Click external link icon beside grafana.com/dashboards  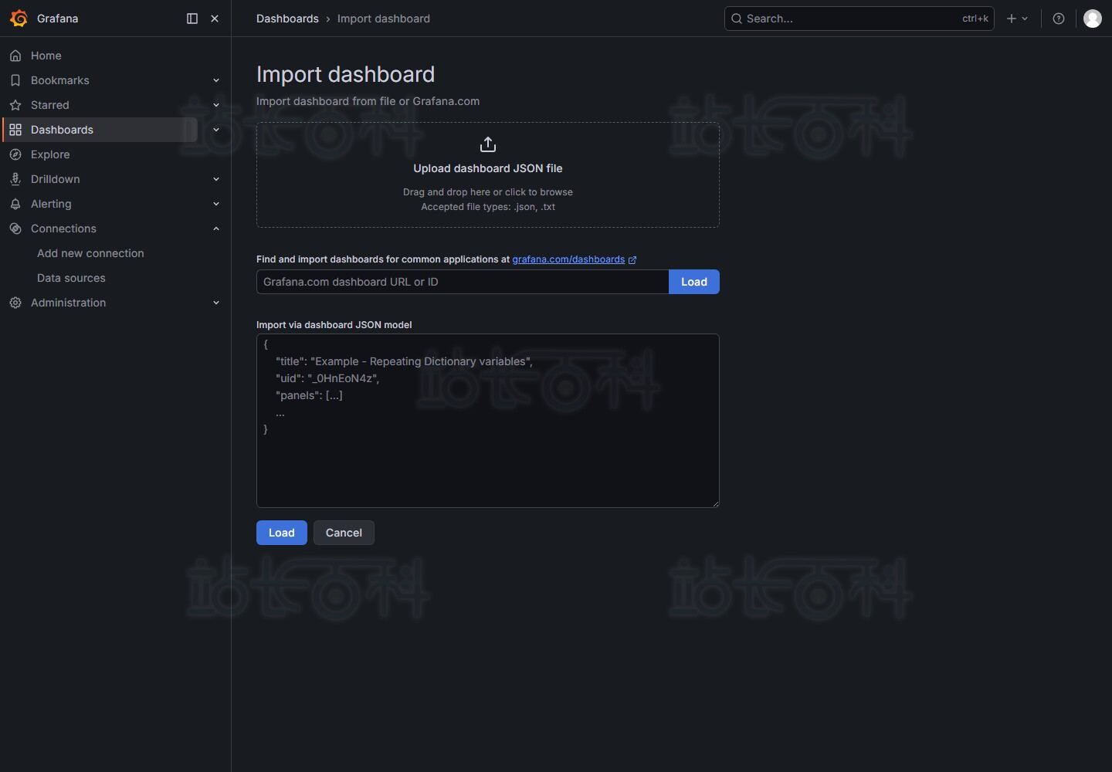[632, 260]
